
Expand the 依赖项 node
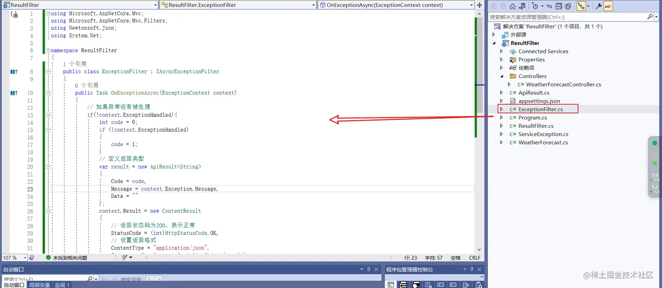[x=502, y=68]
